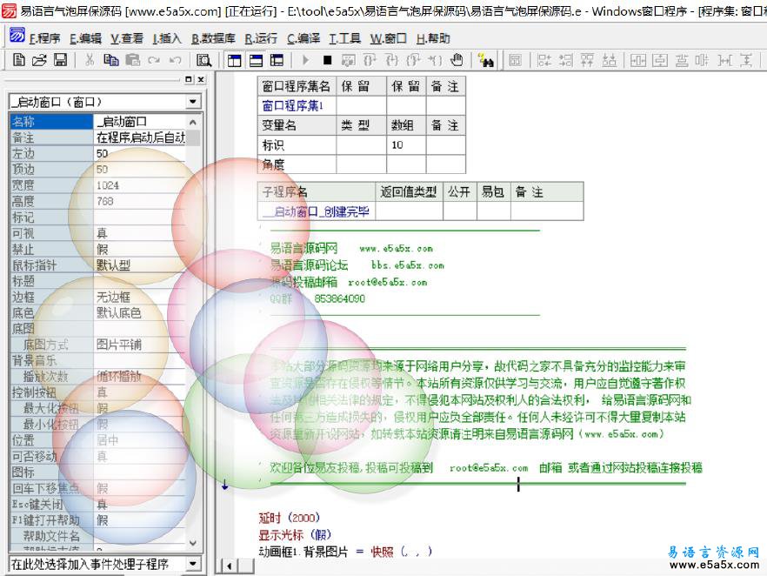Click the property list scroll-up arrow
Image resolution: width=767 pixels, height=576 pixels.
click(193, 122)
